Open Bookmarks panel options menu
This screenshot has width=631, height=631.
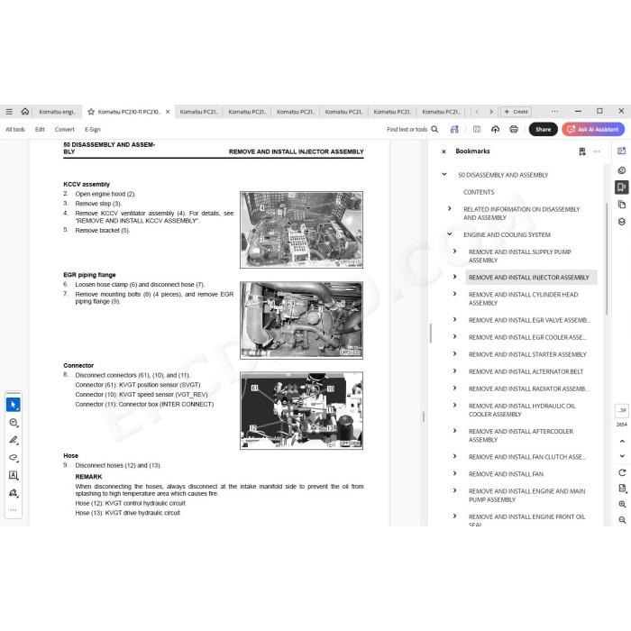(x=597, y=151)
